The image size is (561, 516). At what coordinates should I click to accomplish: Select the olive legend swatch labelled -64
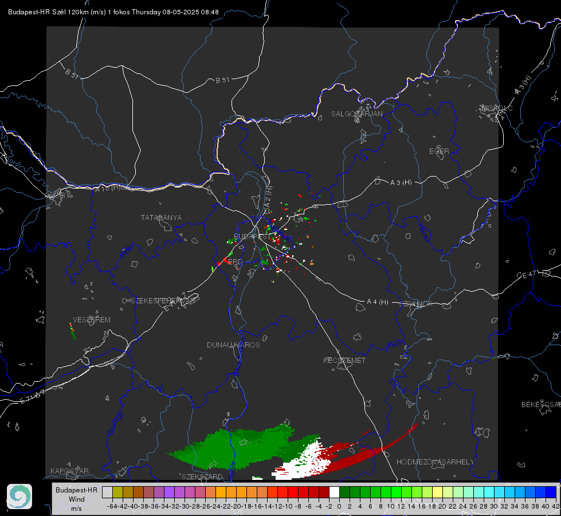click(x=117, y=492)
